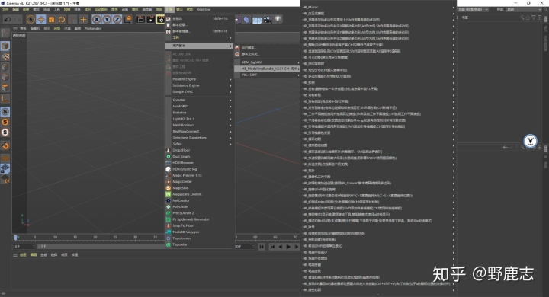Click the timeline playhead at frame 0
This screenshot has height=297, width=549.
(16, 238)
